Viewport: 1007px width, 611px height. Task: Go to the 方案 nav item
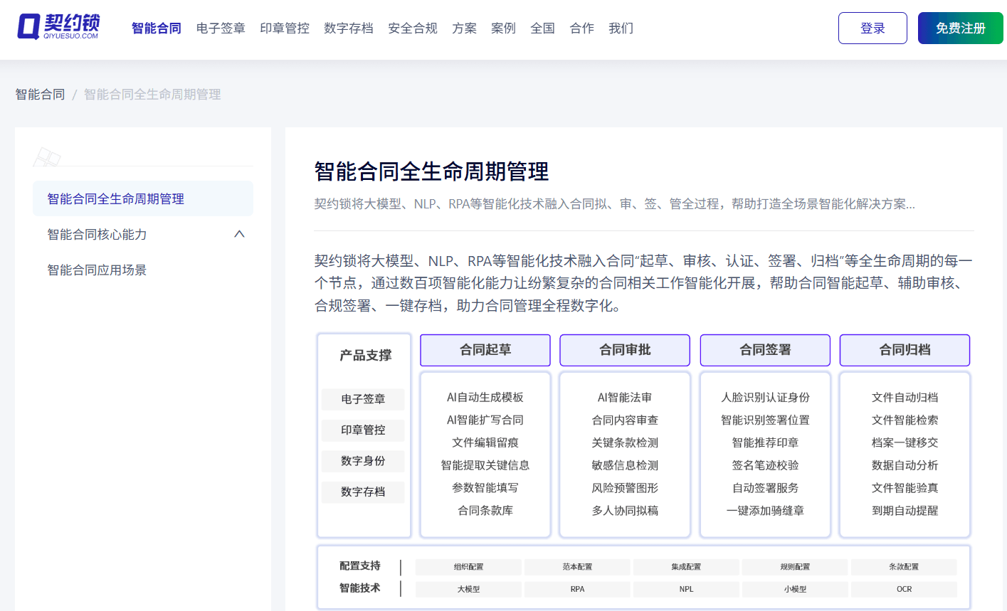[464, 28]
